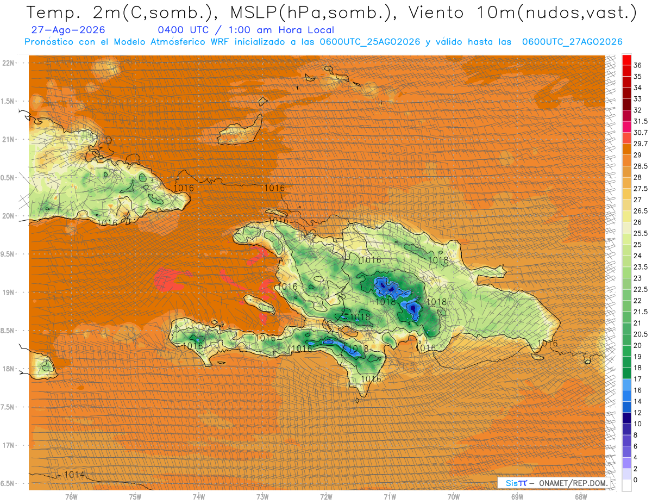Click the 20N latitude axis label
652x504 pixels.
pyautogui.click(x=9, y=216)
